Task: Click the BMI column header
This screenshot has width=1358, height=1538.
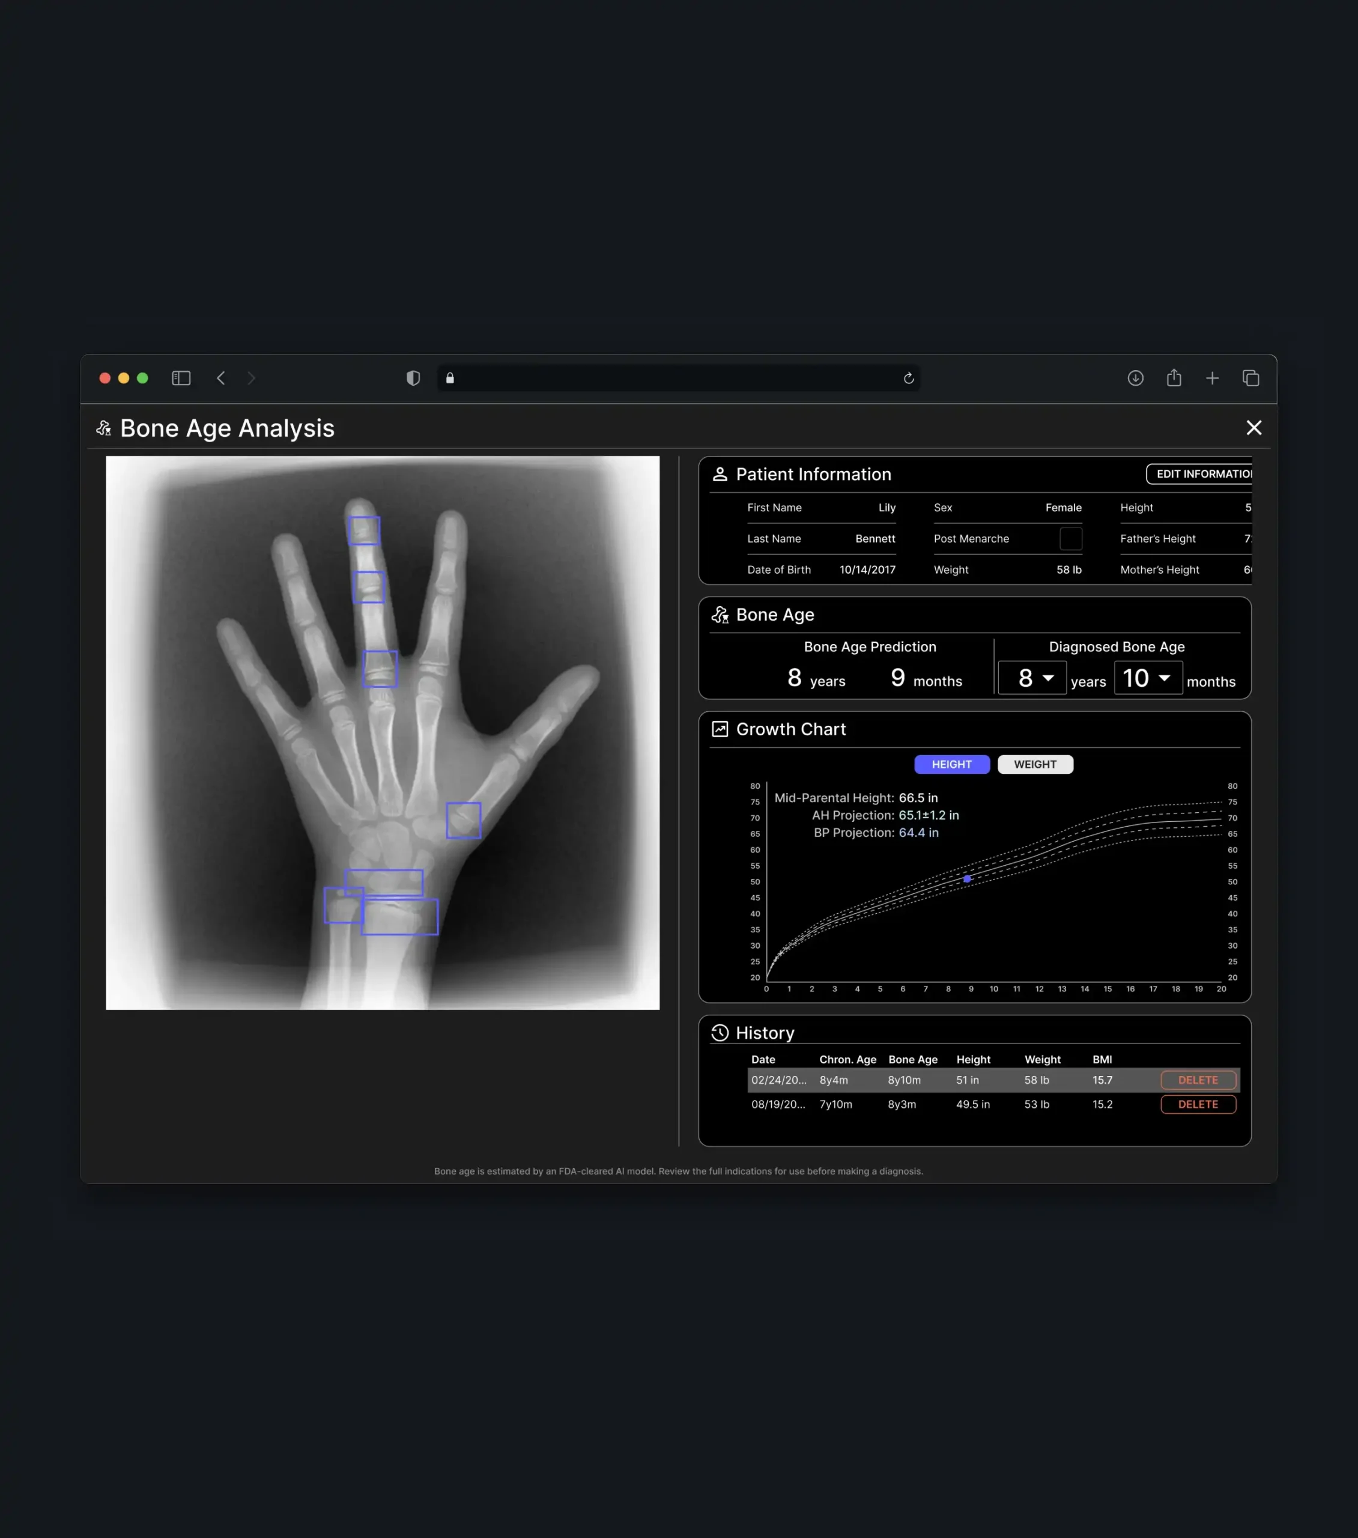Action: pyautogui.click(x=1102, y=1059)
